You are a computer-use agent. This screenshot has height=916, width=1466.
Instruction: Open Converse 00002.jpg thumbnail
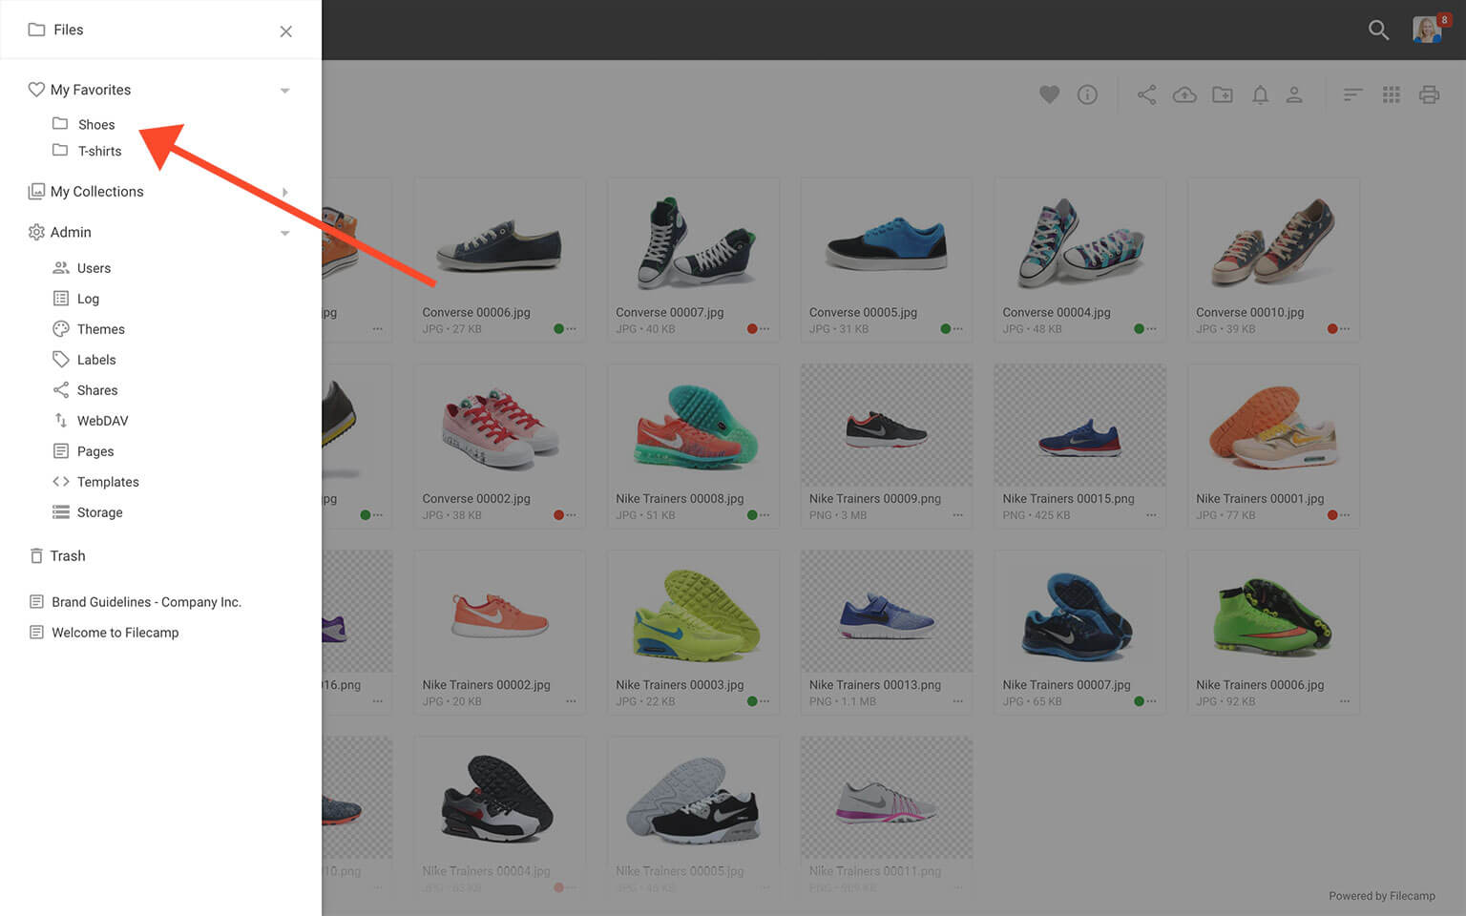[x=500, y=425]
